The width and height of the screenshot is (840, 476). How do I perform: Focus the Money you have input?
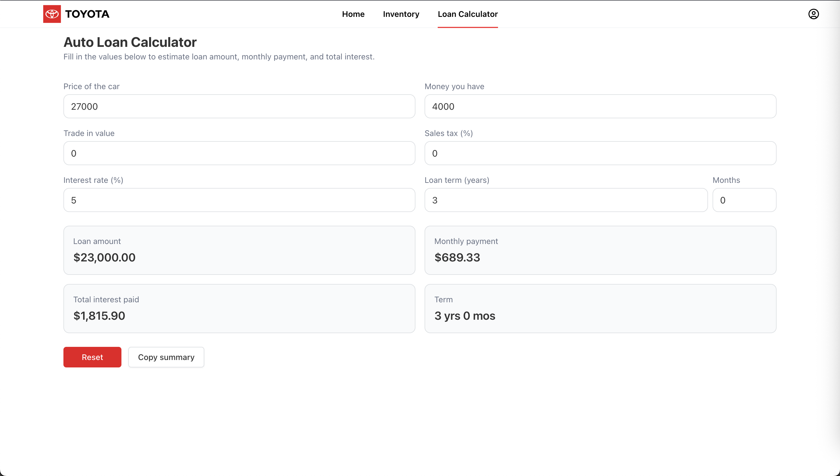click(x=600, y=106)
